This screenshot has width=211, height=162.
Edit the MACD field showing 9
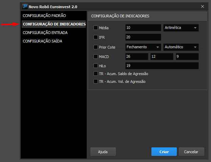pyautogui.click(x=187, y=56)
